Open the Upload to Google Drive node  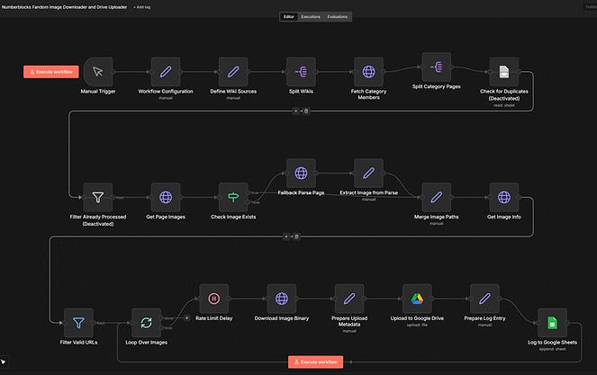click(x=417, y=299)
